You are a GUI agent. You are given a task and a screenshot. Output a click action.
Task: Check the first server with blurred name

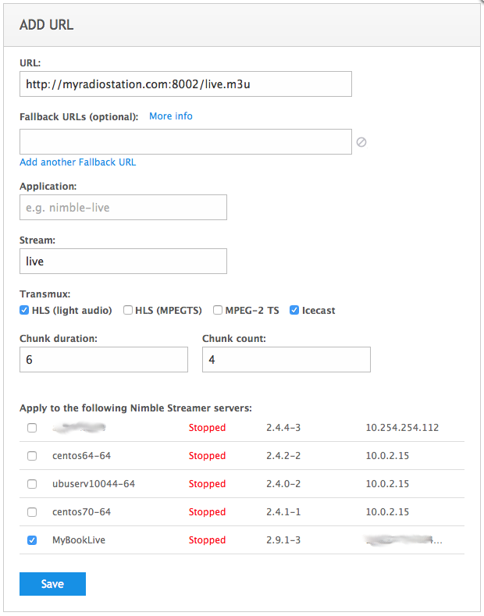[32, 428]
